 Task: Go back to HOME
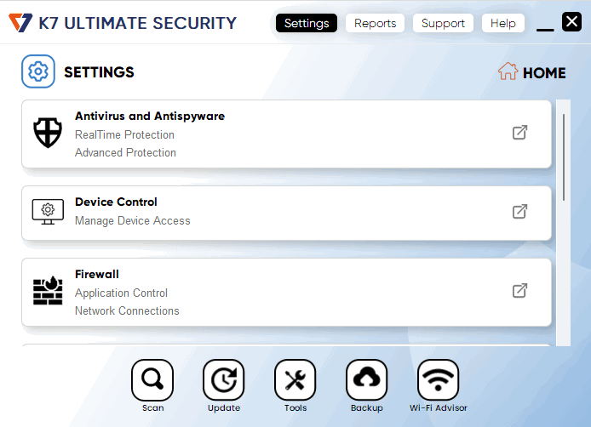(532, 72)
